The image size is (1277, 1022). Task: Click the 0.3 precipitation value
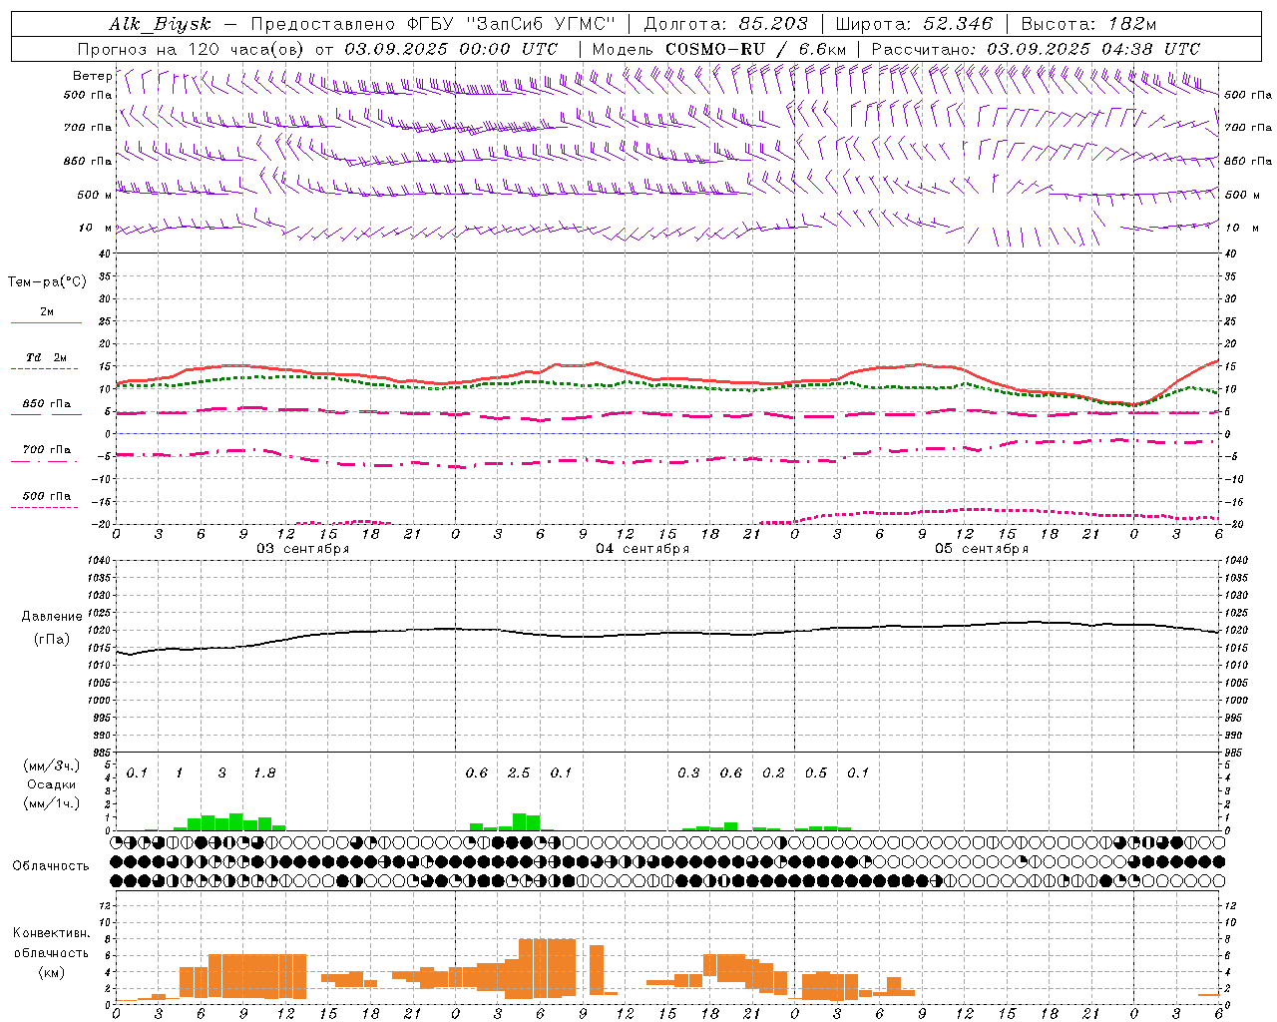pyautogui.click(x=688, y=773)
